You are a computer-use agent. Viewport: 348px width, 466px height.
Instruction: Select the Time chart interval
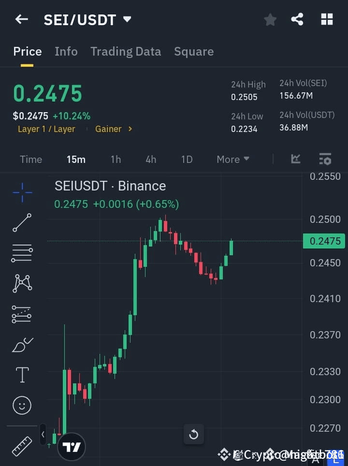pyautogui.click(x=31, y=160)
